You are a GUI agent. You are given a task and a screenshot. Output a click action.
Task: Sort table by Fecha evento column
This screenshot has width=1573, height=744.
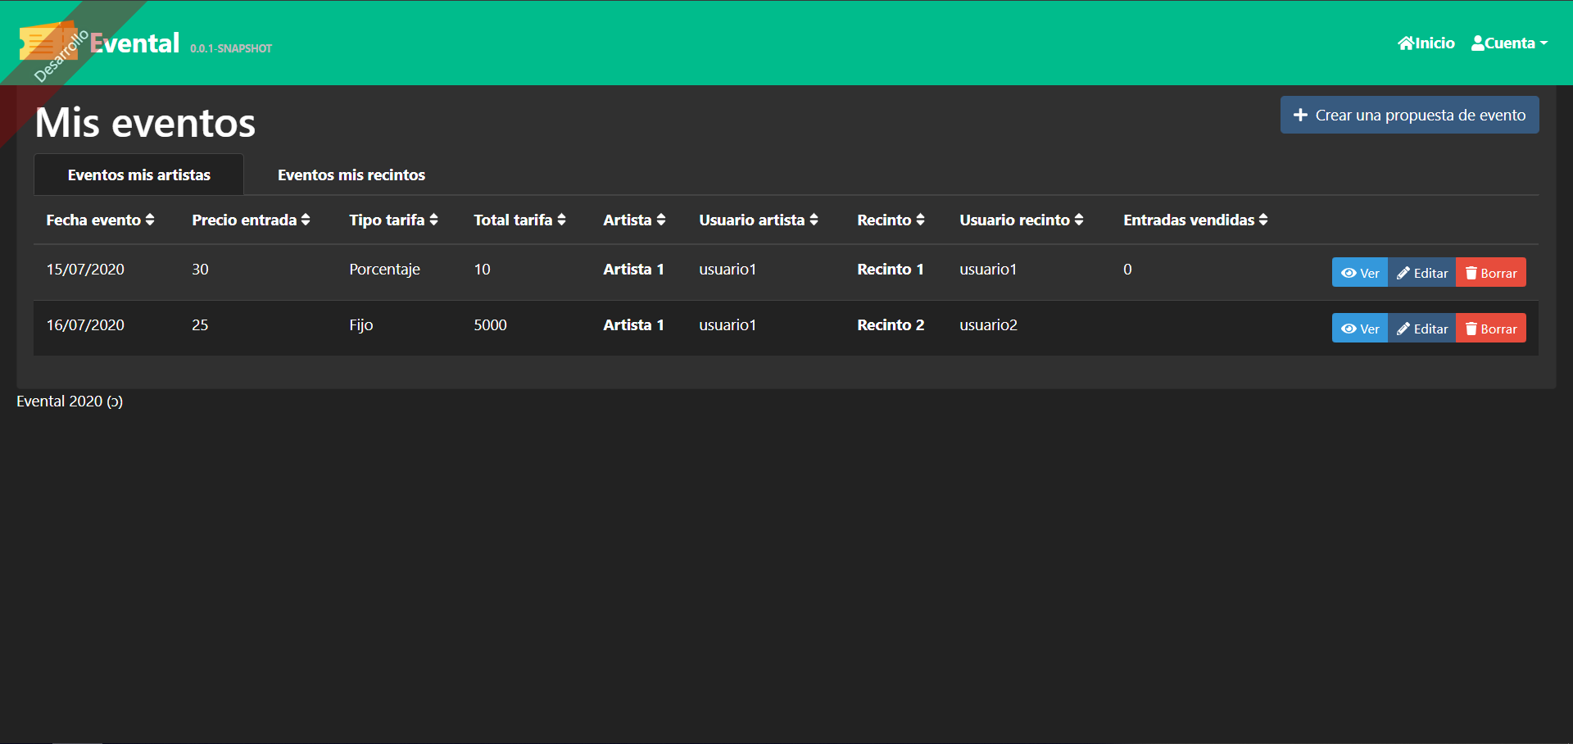(x=100, y=220)
